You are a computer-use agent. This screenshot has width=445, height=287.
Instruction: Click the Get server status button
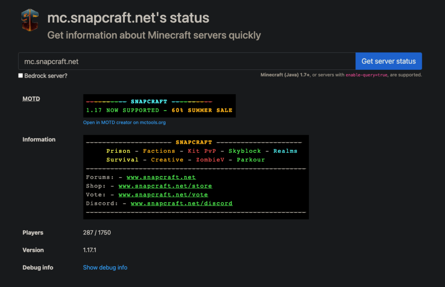(388, 61)
